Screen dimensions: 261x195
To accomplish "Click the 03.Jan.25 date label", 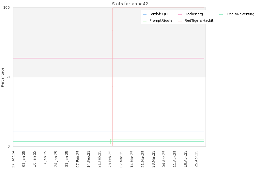I will pyautogui.click(x=23, y=159).
